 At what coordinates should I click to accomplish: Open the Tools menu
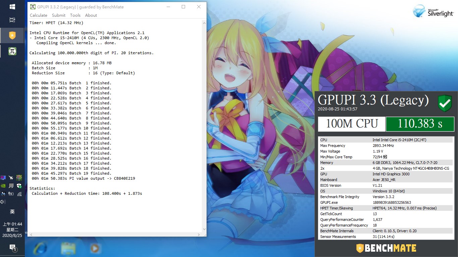[75, 15]
